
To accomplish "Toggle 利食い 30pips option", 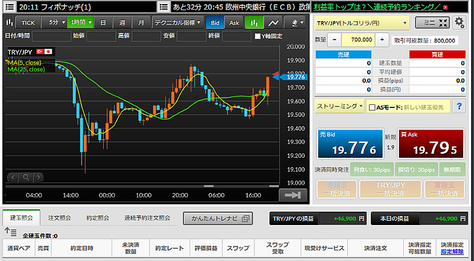I will [372, 170].
